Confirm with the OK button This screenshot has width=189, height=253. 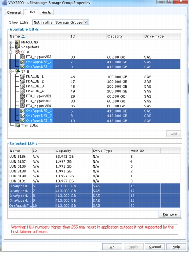click(112, 247)
